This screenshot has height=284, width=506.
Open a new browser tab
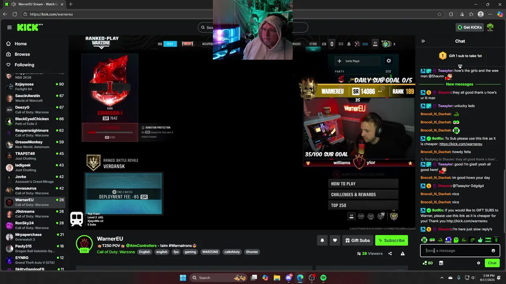[x=71, y=4]
